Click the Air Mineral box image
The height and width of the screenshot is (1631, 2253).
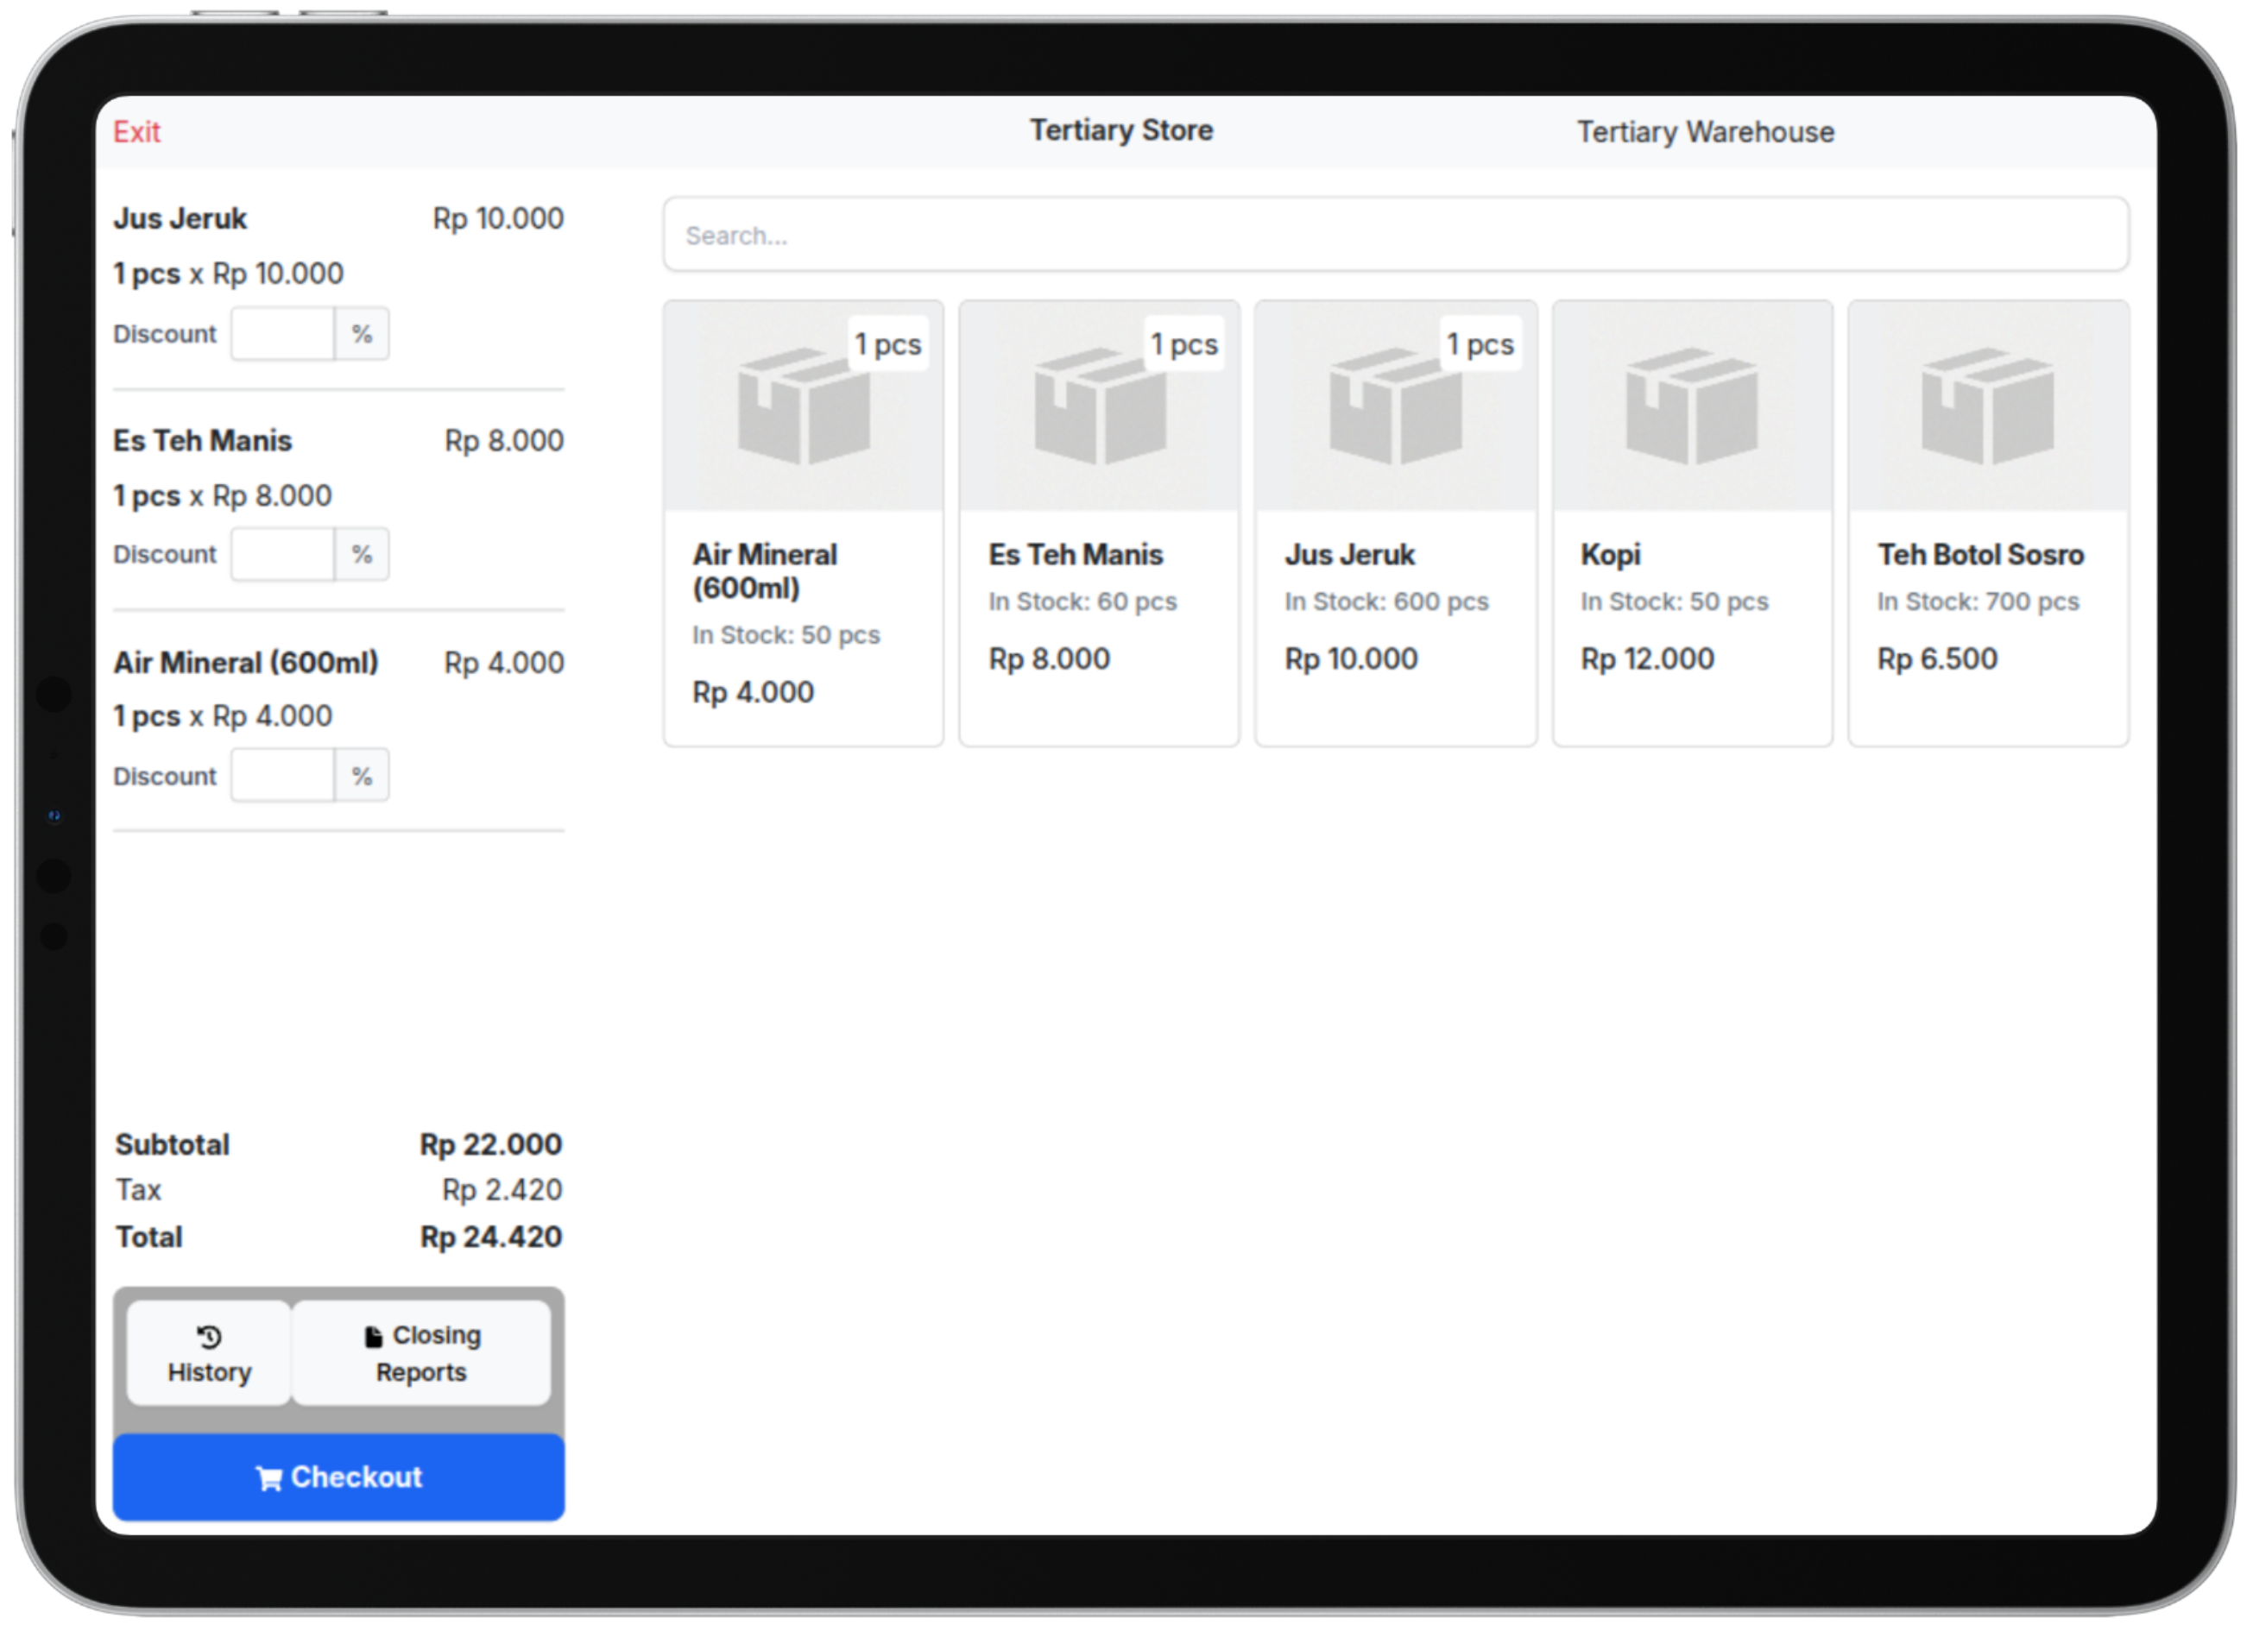click(x=804, y=406)
